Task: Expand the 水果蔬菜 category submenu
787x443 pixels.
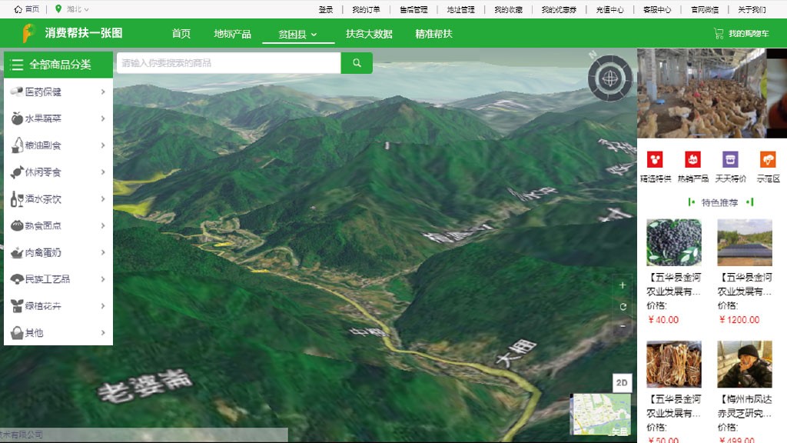Action: (x=58, y=118)
